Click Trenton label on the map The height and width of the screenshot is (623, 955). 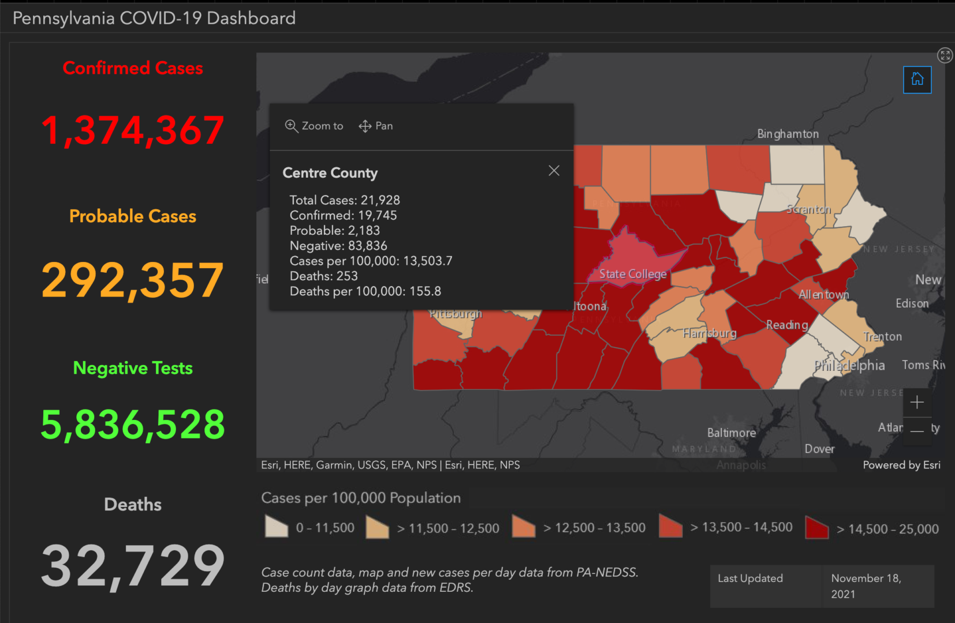click(x=882, y=337)
